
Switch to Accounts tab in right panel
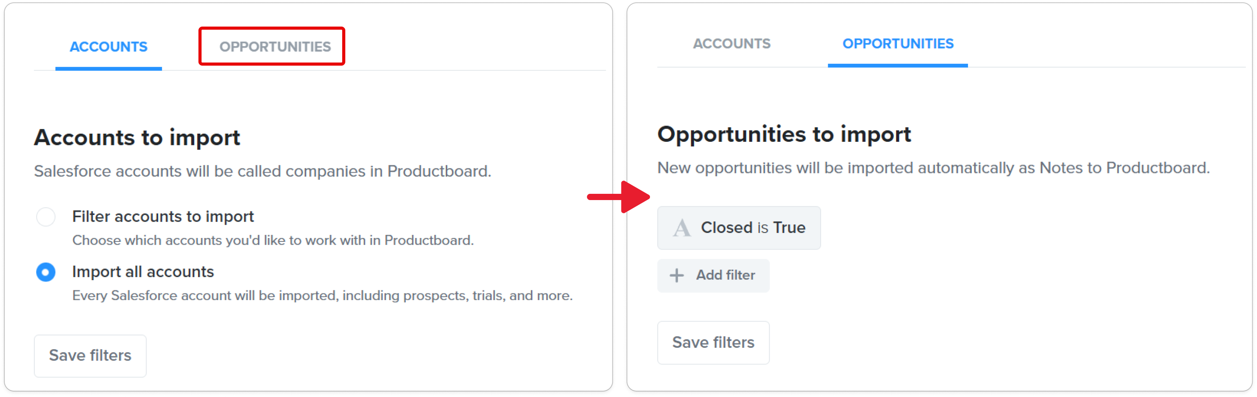732,44
